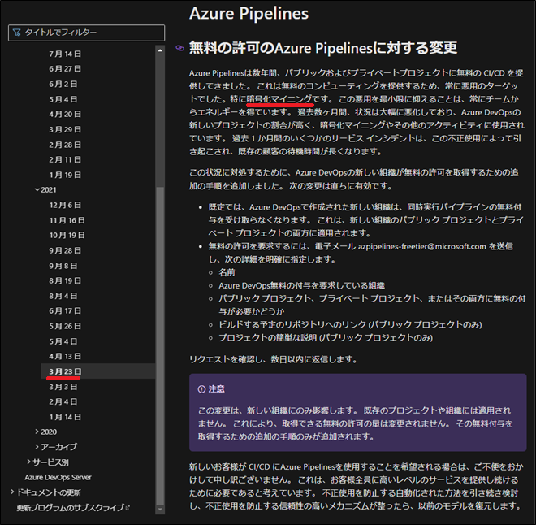Select the 2月 28日 entry
Viewport: 536px width, 525px height.
pyautogui.click(x=65, y=145)
